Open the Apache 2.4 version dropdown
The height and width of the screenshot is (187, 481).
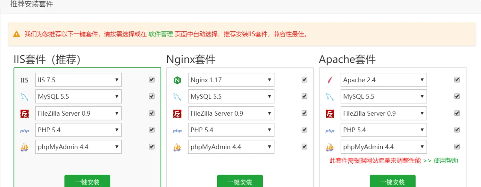(x=384, y=80)
